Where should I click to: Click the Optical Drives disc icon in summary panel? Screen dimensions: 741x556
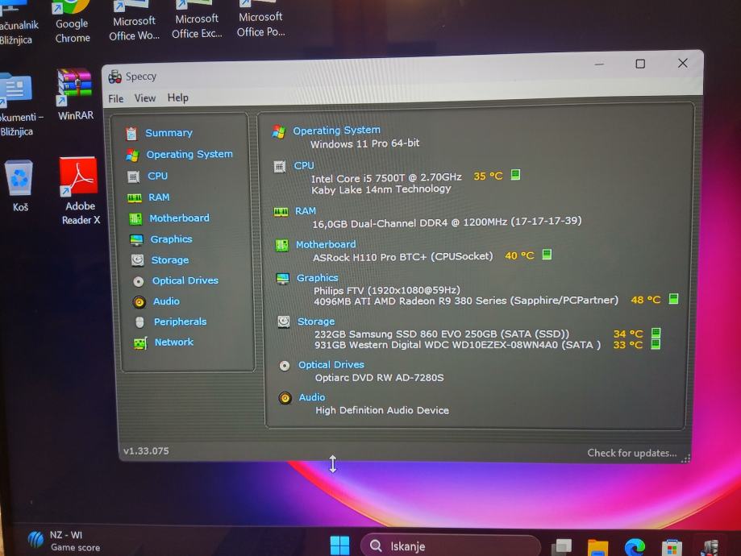tap(285, 366)
